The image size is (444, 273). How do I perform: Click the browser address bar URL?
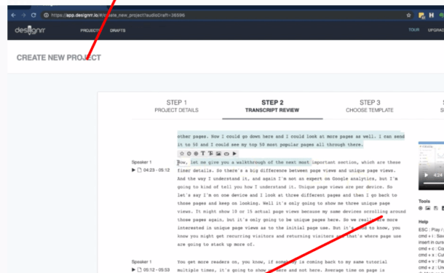click(x=118, y=15)
